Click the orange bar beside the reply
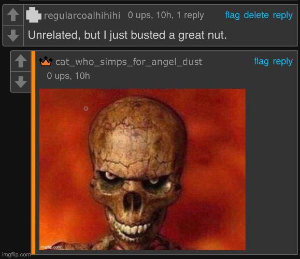 (x=33, y=153)
